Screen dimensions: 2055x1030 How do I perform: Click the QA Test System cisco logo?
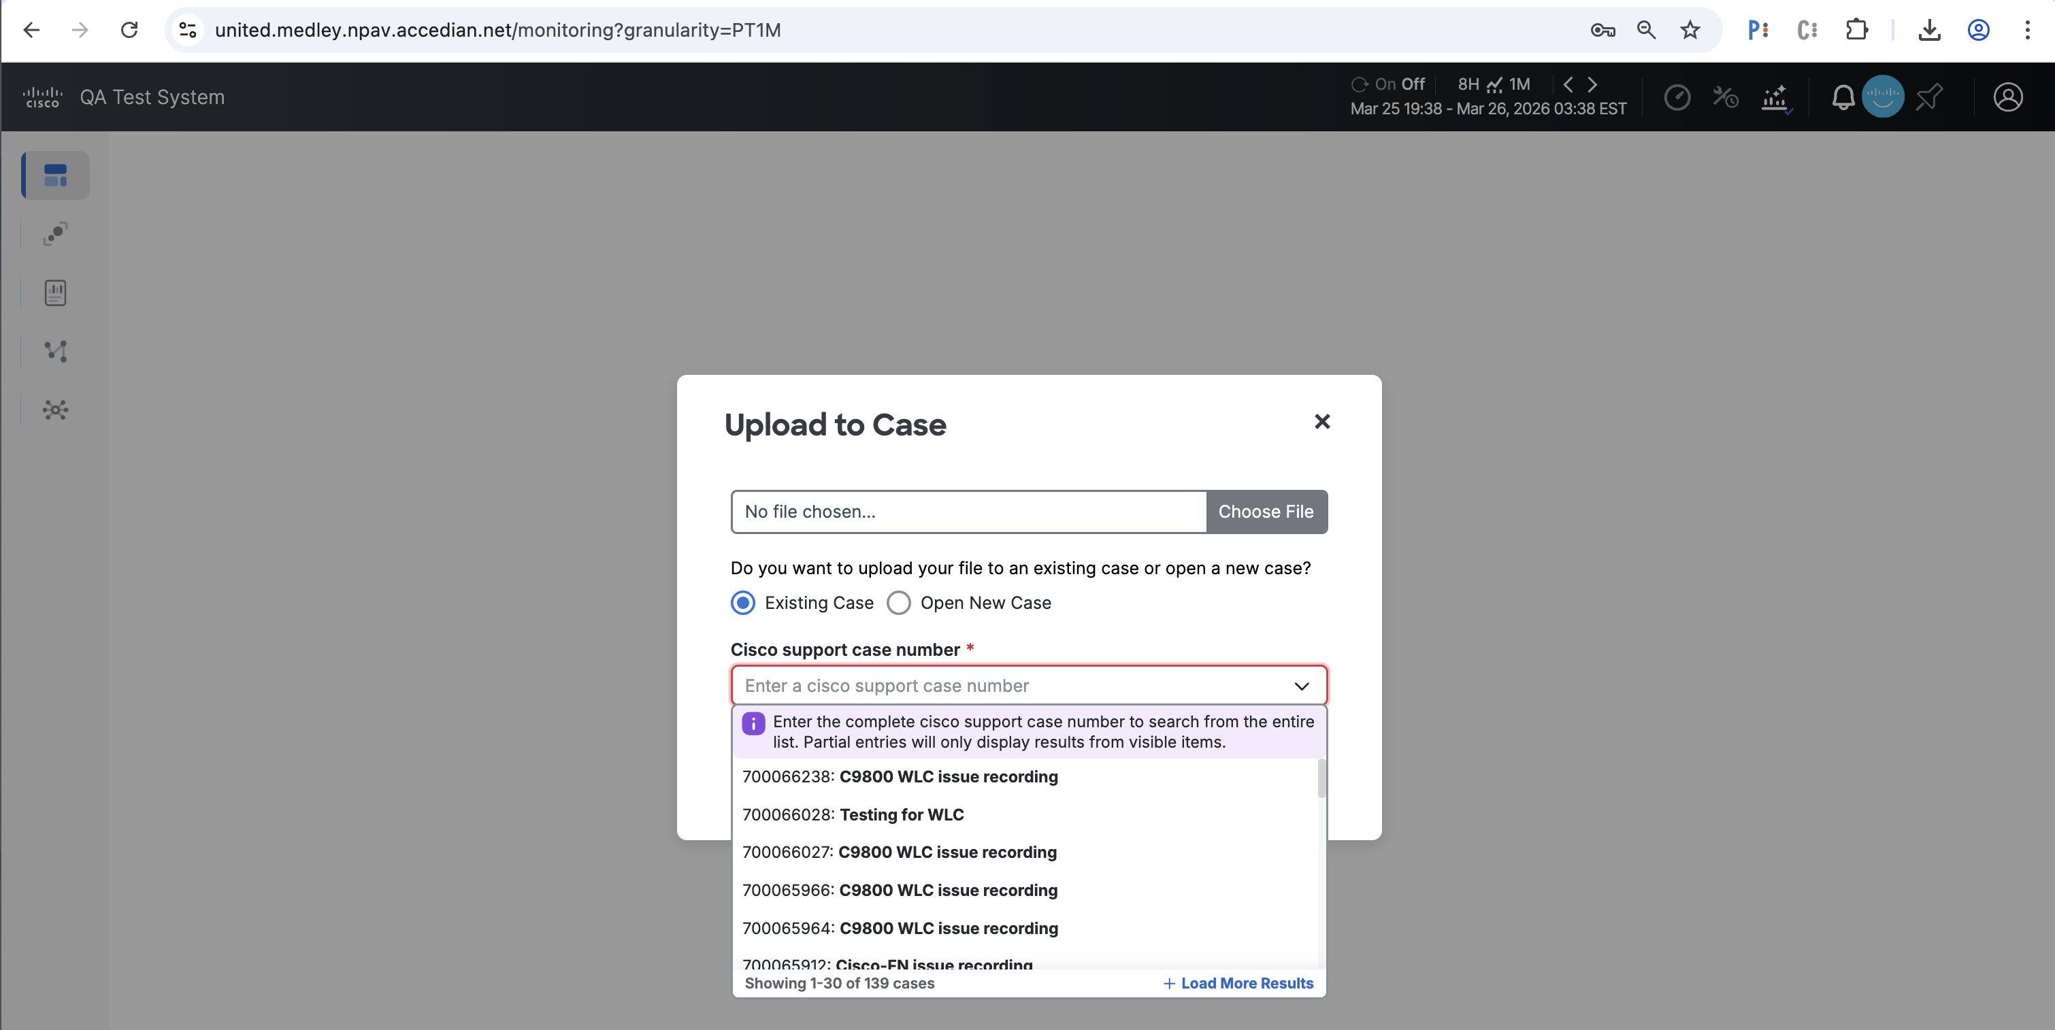[x=42, y=97]
